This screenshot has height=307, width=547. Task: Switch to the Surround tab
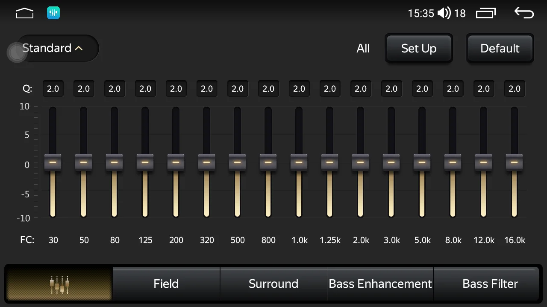point(273,284)
